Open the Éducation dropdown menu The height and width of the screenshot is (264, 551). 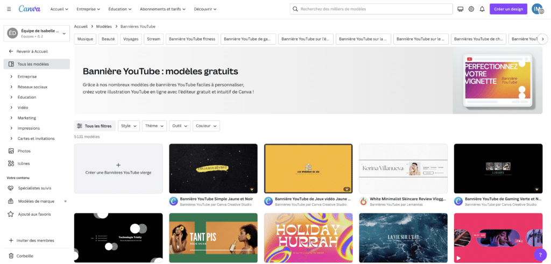pos(120,9)
